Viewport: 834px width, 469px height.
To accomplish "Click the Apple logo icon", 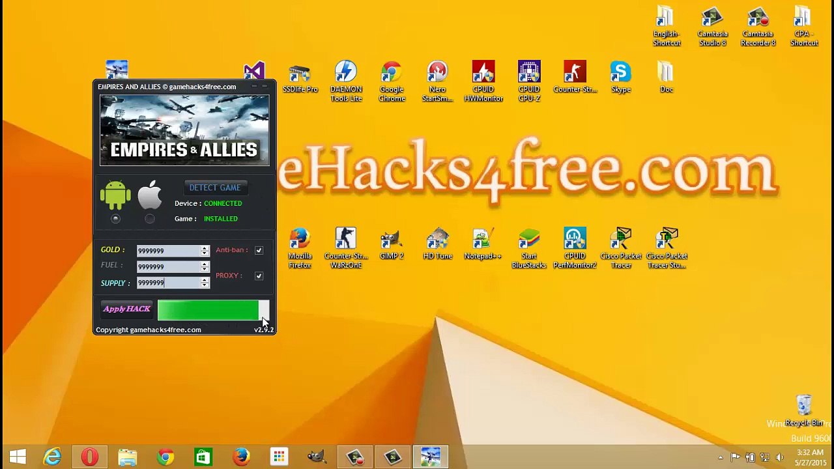I will pos(149,195).
